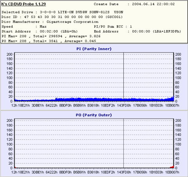Select Start Address 00:02:00 (LBA=0h)
This screenshot has width=188, height=177.
click(59, 31)
